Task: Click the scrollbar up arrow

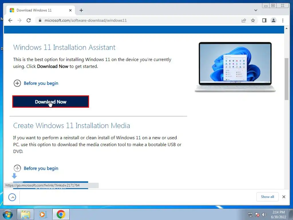Action: (x=286, y=28)
